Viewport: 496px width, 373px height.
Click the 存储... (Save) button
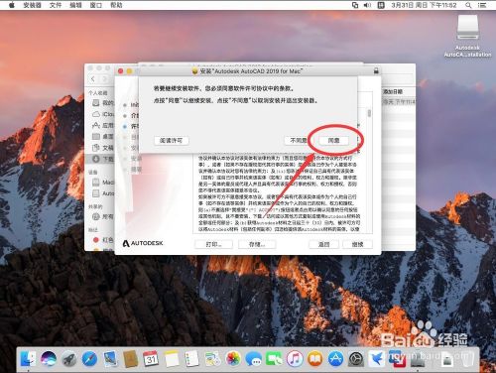(257, 244)
